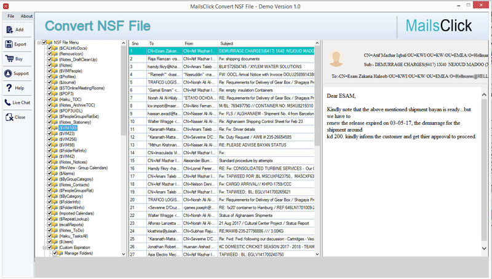Click the To column header
Screen dimensions: 492x279
pyautogui.click(x=164, y=43)
